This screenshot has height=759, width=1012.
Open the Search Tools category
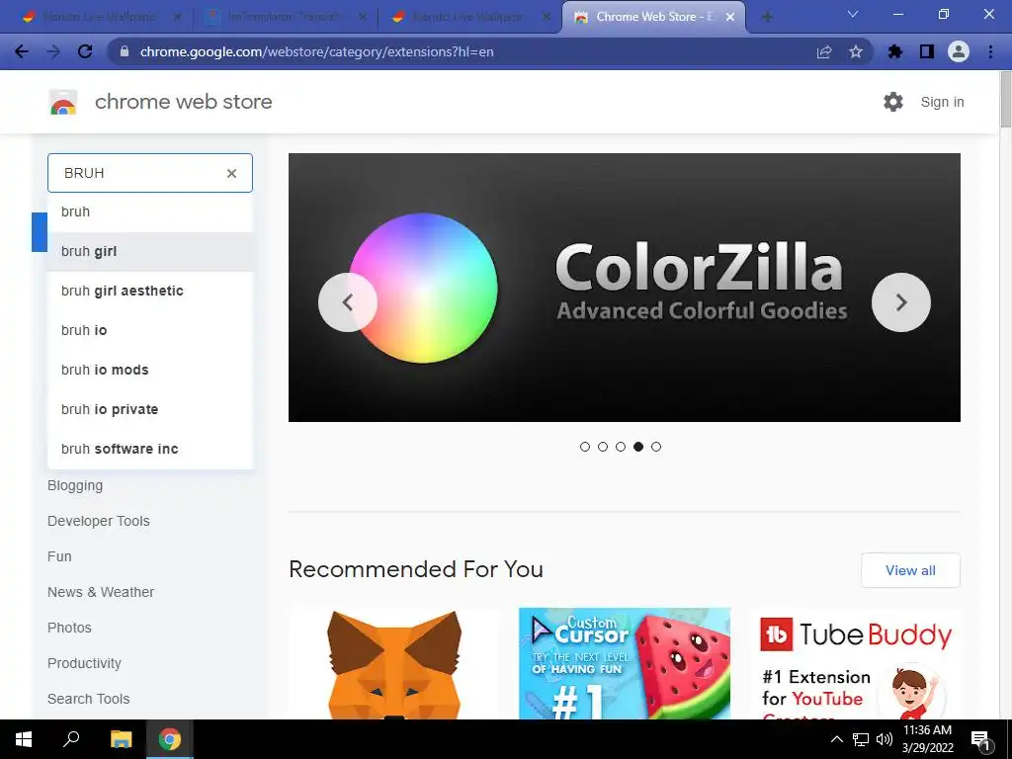(88, 699)
